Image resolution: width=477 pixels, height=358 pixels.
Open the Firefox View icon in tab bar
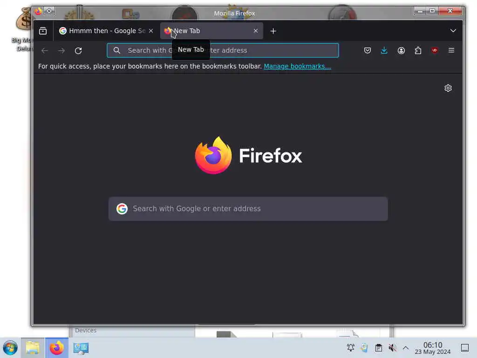click(43, 31)
